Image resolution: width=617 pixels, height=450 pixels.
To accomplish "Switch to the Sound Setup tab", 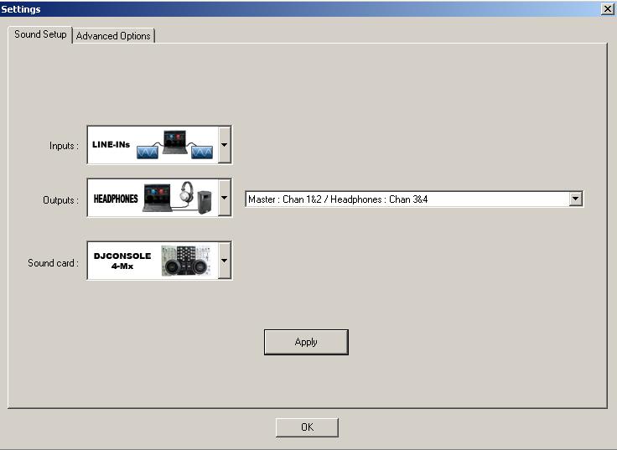I will click(40, 34).
